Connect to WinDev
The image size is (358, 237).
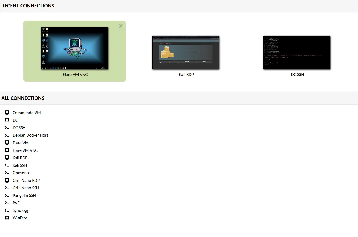tap(20, 218)
